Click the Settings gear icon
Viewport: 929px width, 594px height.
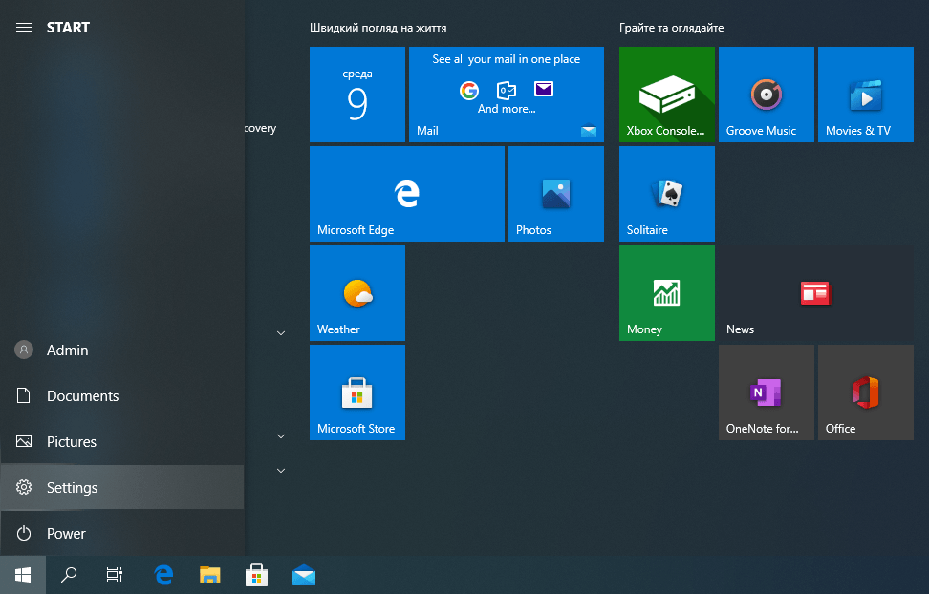click(x=24, y=487)
